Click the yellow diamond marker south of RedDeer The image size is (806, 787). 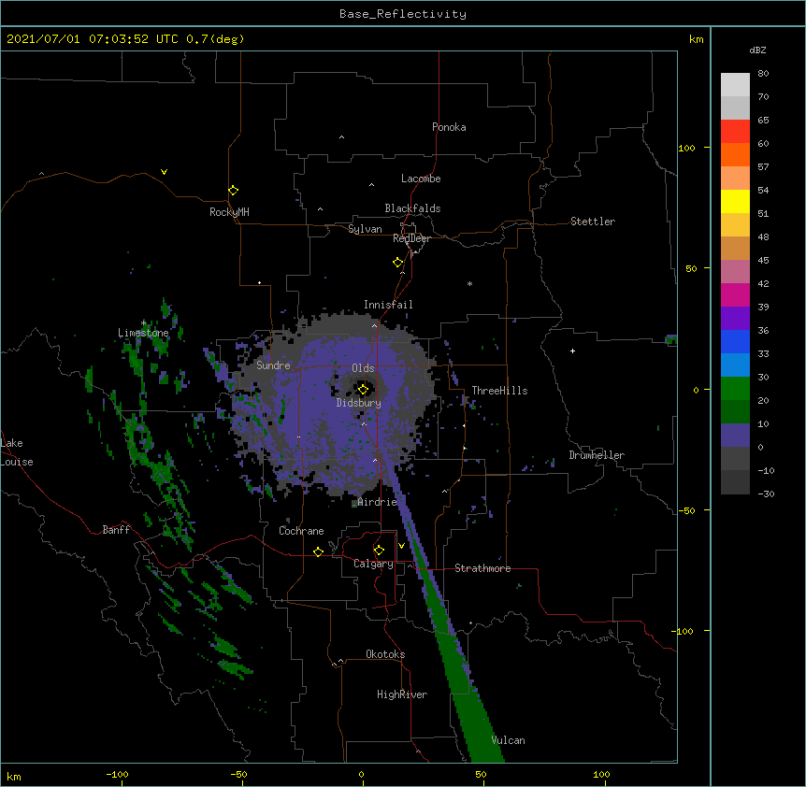(x=397, y=263)
